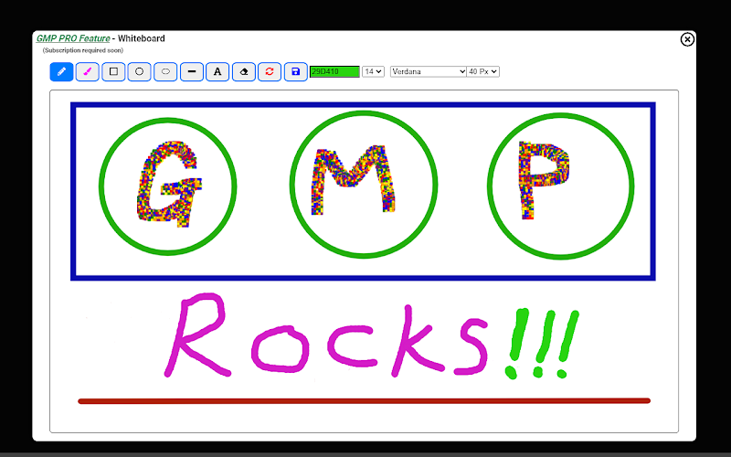Select the eraser tool

click(x=244, y=72)
